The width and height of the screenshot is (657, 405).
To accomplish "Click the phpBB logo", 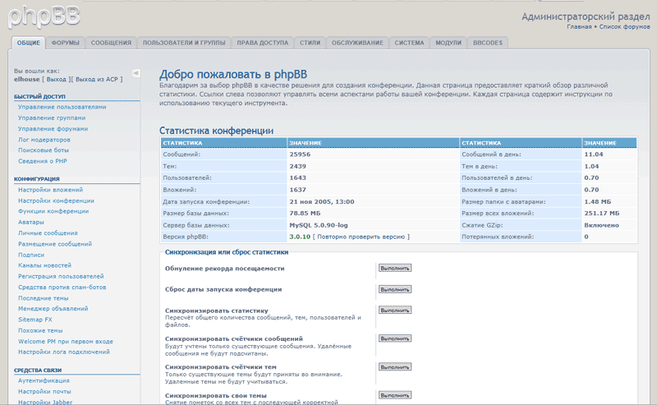I will (x=44, y=17).
